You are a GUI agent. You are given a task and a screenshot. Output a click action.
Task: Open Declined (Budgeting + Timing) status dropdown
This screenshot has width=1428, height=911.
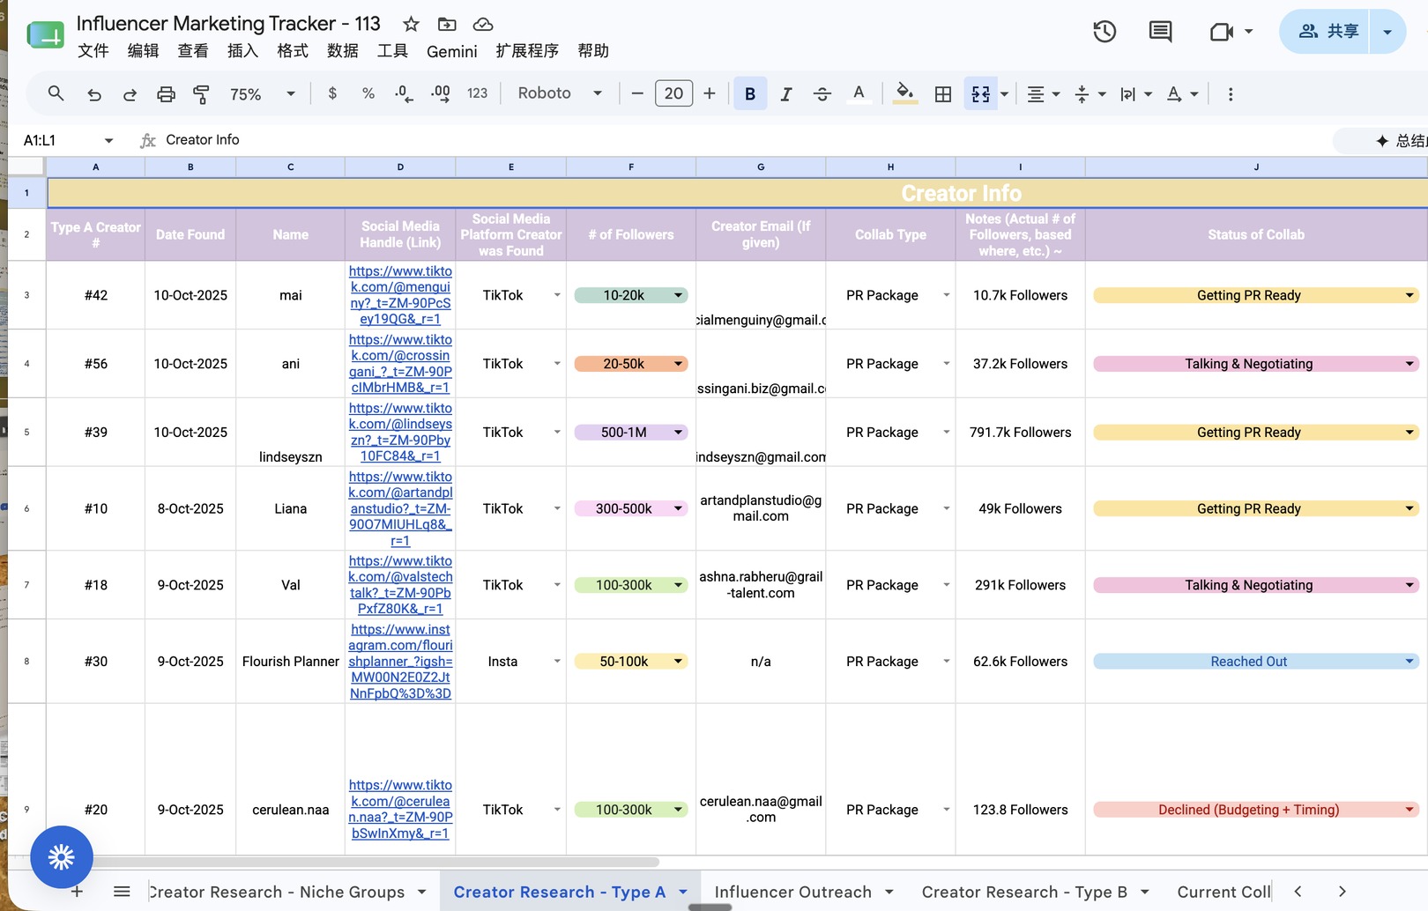tap(1256, 810)
